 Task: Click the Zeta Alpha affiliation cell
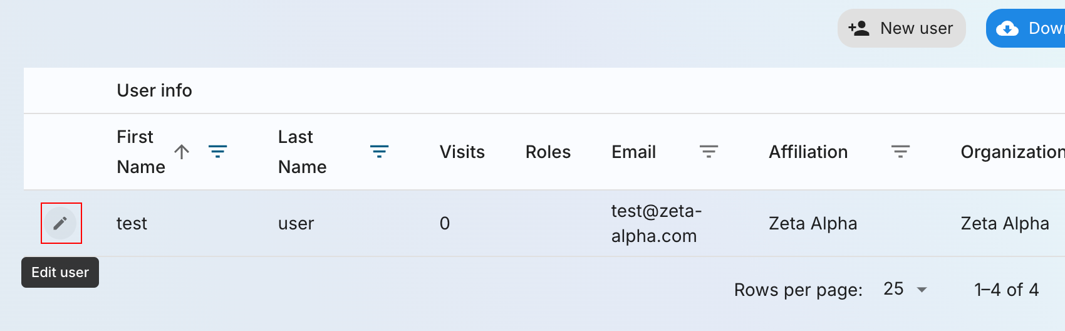pos(813,223)
